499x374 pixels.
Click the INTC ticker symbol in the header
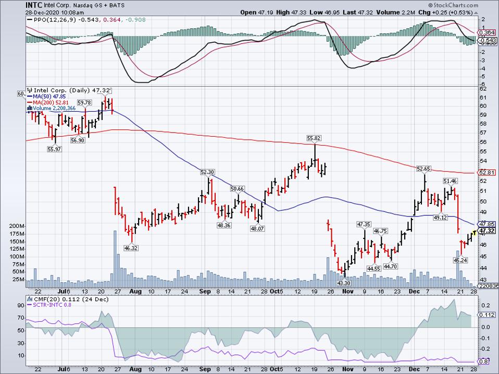33,5
